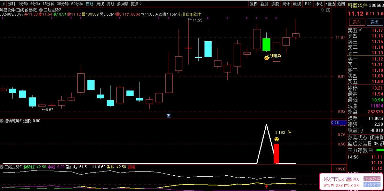The width and height of the screenshot is (384, 191).
Task: Switch to the 分时 intraday chart
Action: click(x=11, y=4)
